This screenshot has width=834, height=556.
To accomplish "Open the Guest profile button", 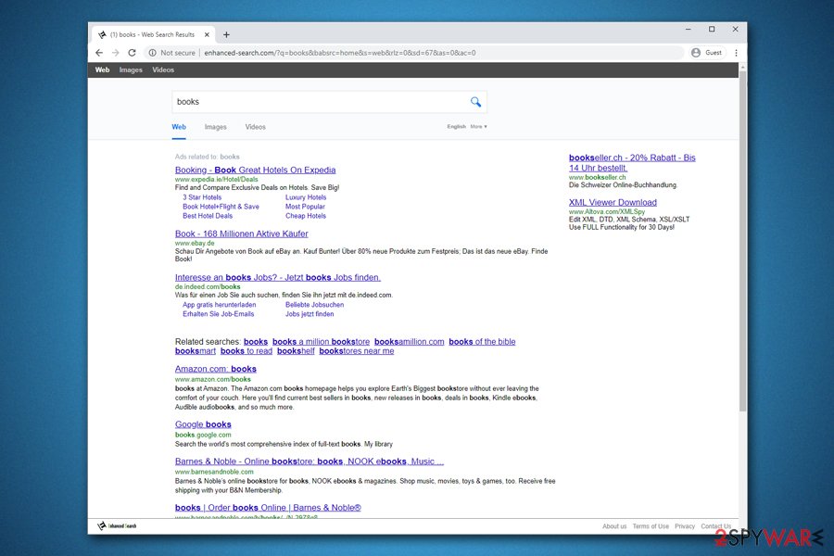I will point(707,53).
